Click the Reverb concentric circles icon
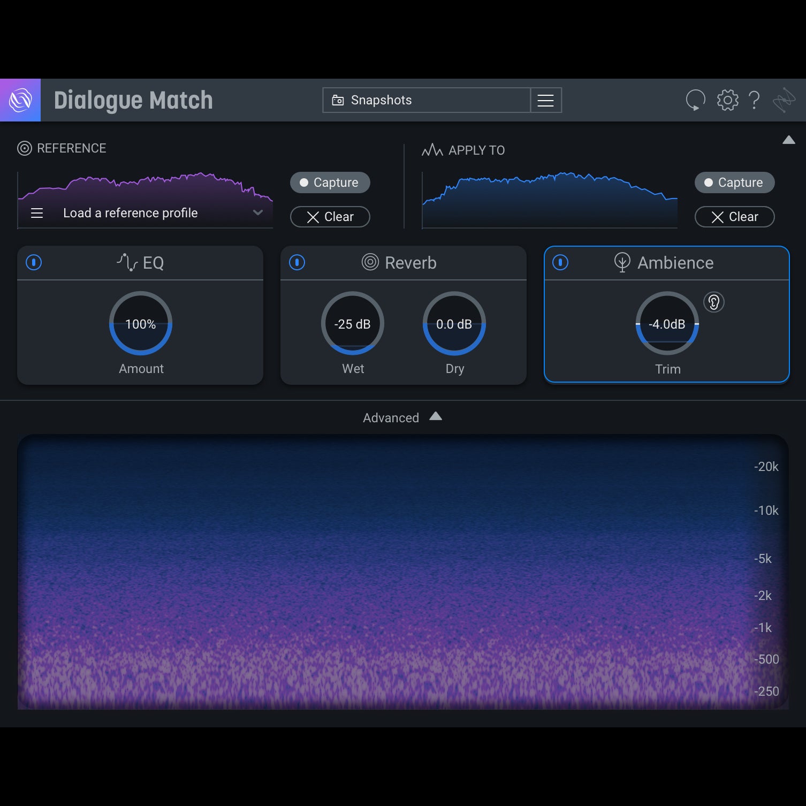 [x=370, y=262]
